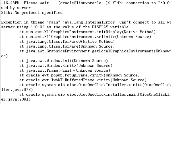Click the "ller.java:378)" line reference
Viewport: 182px width, 145px height.
[x=17, y=90]
